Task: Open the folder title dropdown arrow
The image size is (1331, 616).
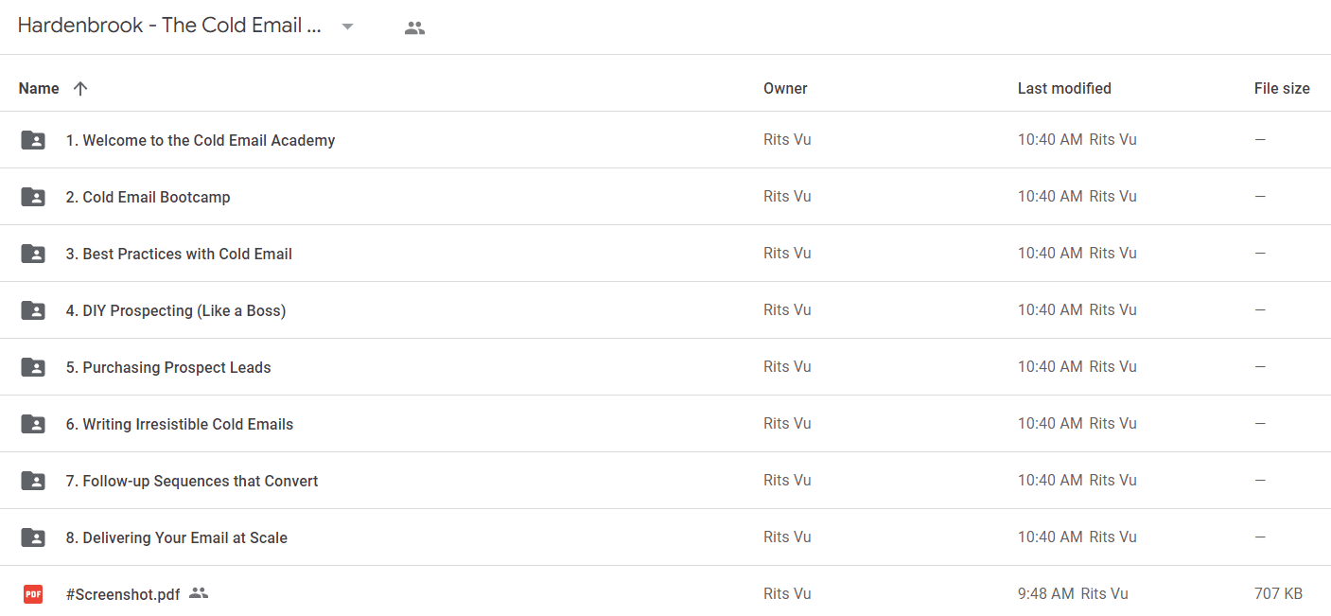Action: (x=347, y=27)
